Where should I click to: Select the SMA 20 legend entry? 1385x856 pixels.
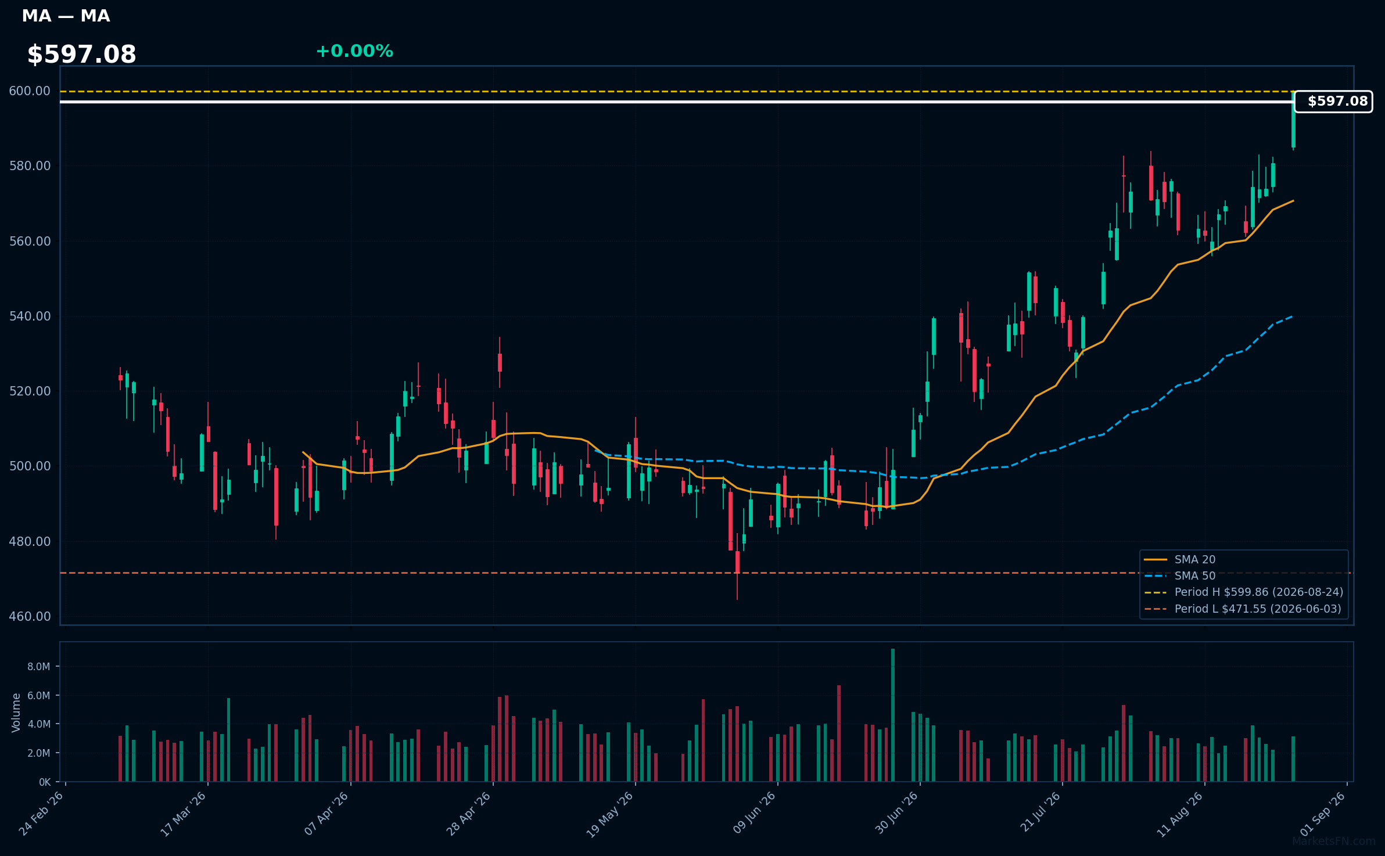(1180, 559)
